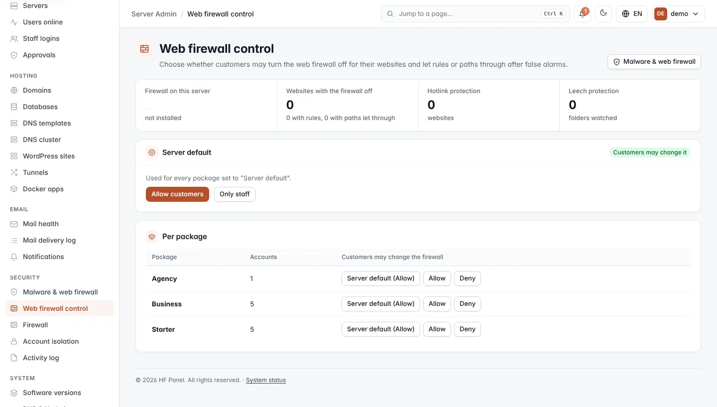Click the Account isolation lock icon
Viewport: 717px width, 407px height.
coord(14,341)
